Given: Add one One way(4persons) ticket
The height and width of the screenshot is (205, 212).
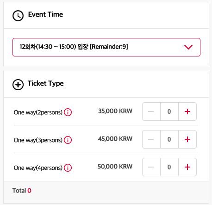Looking at the screenshot, I should [187, 167].
